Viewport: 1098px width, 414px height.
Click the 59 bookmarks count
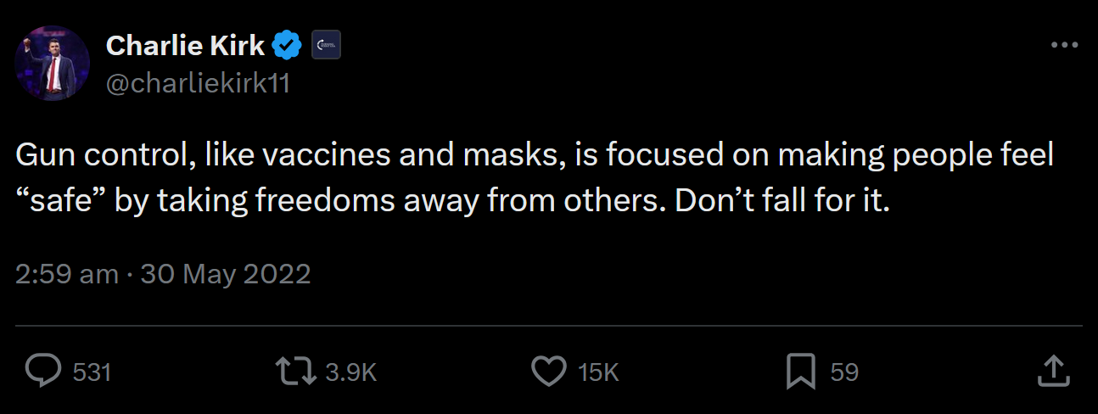tap(844, 372)
